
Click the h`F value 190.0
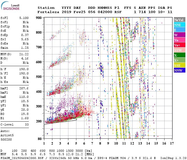pos(24,69)
